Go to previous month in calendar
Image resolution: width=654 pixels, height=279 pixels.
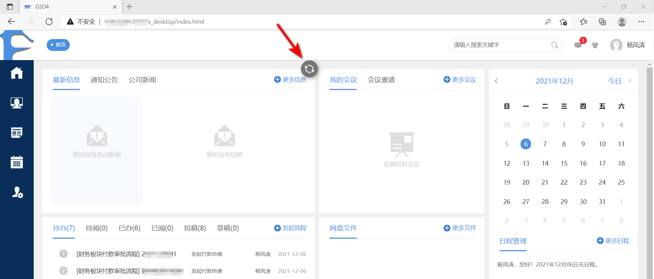coord(496,81)
